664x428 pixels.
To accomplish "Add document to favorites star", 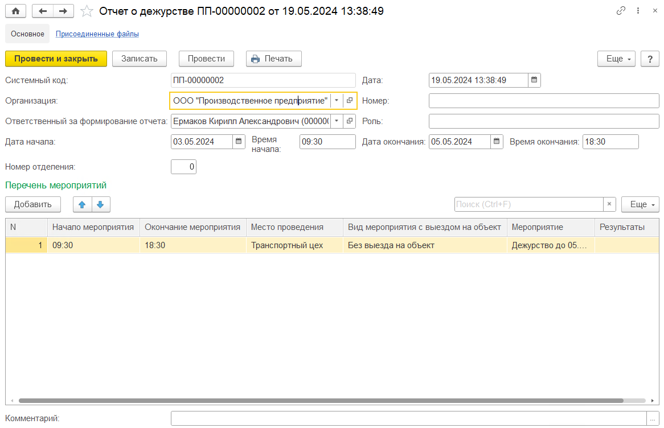I will click(x=86, y=11).
